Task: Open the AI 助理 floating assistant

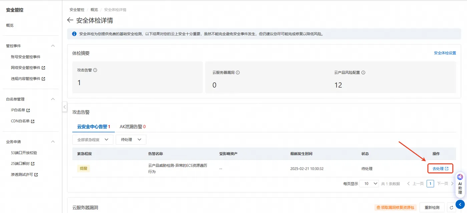Action: [x=460, y=185]
